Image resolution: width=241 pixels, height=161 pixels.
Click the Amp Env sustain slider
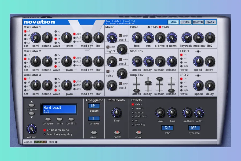coord(160,79)
